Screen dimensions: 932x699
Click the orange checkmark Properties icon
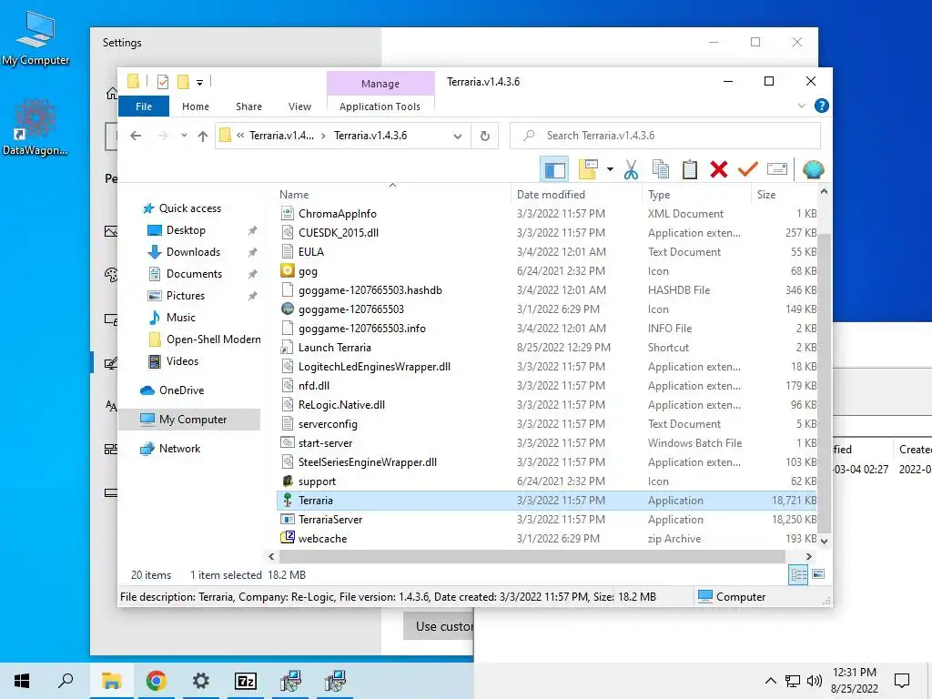tap(748, 170)
